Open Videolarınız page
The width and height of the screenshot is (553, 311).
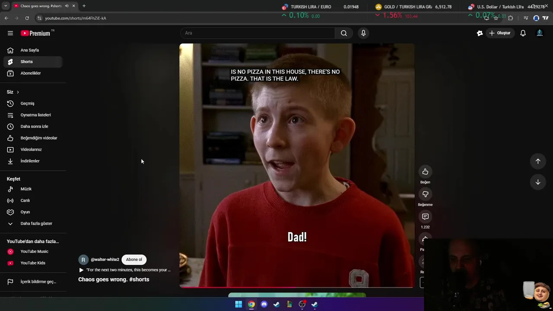click(32, 149)
